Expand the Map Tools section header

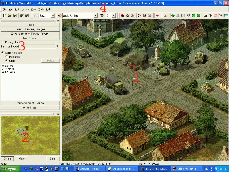[x=30, y=38]
